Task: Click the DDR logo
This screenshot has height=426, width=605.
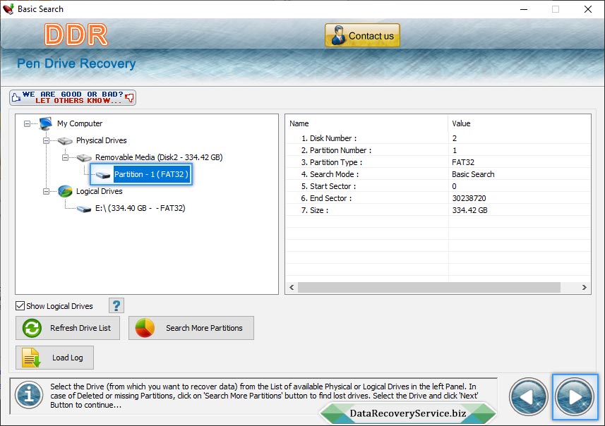Action: (76, 35)
